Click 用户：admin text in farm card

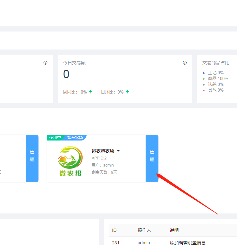click(x=103, y=165)
